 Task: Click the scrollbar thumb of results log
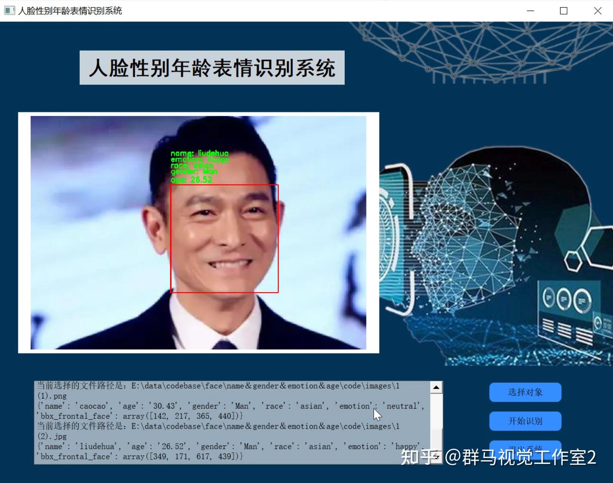(436, 440)
